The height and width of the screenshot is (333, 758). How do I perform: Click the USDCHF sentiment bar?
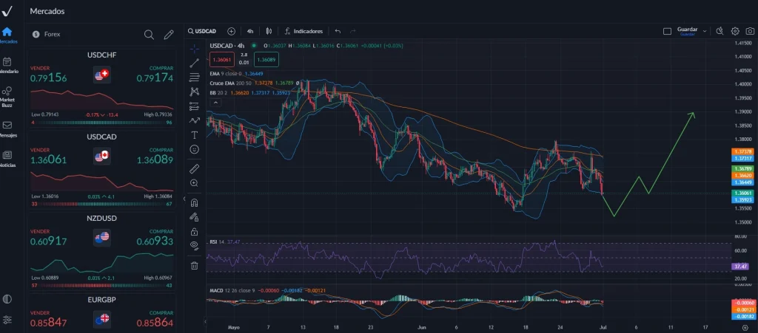[x=102, y=123]
